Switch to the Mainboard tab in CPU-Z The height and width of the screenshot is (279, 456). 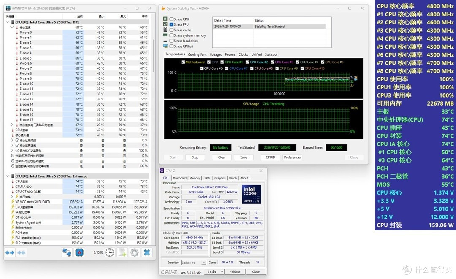coord(180,178)
